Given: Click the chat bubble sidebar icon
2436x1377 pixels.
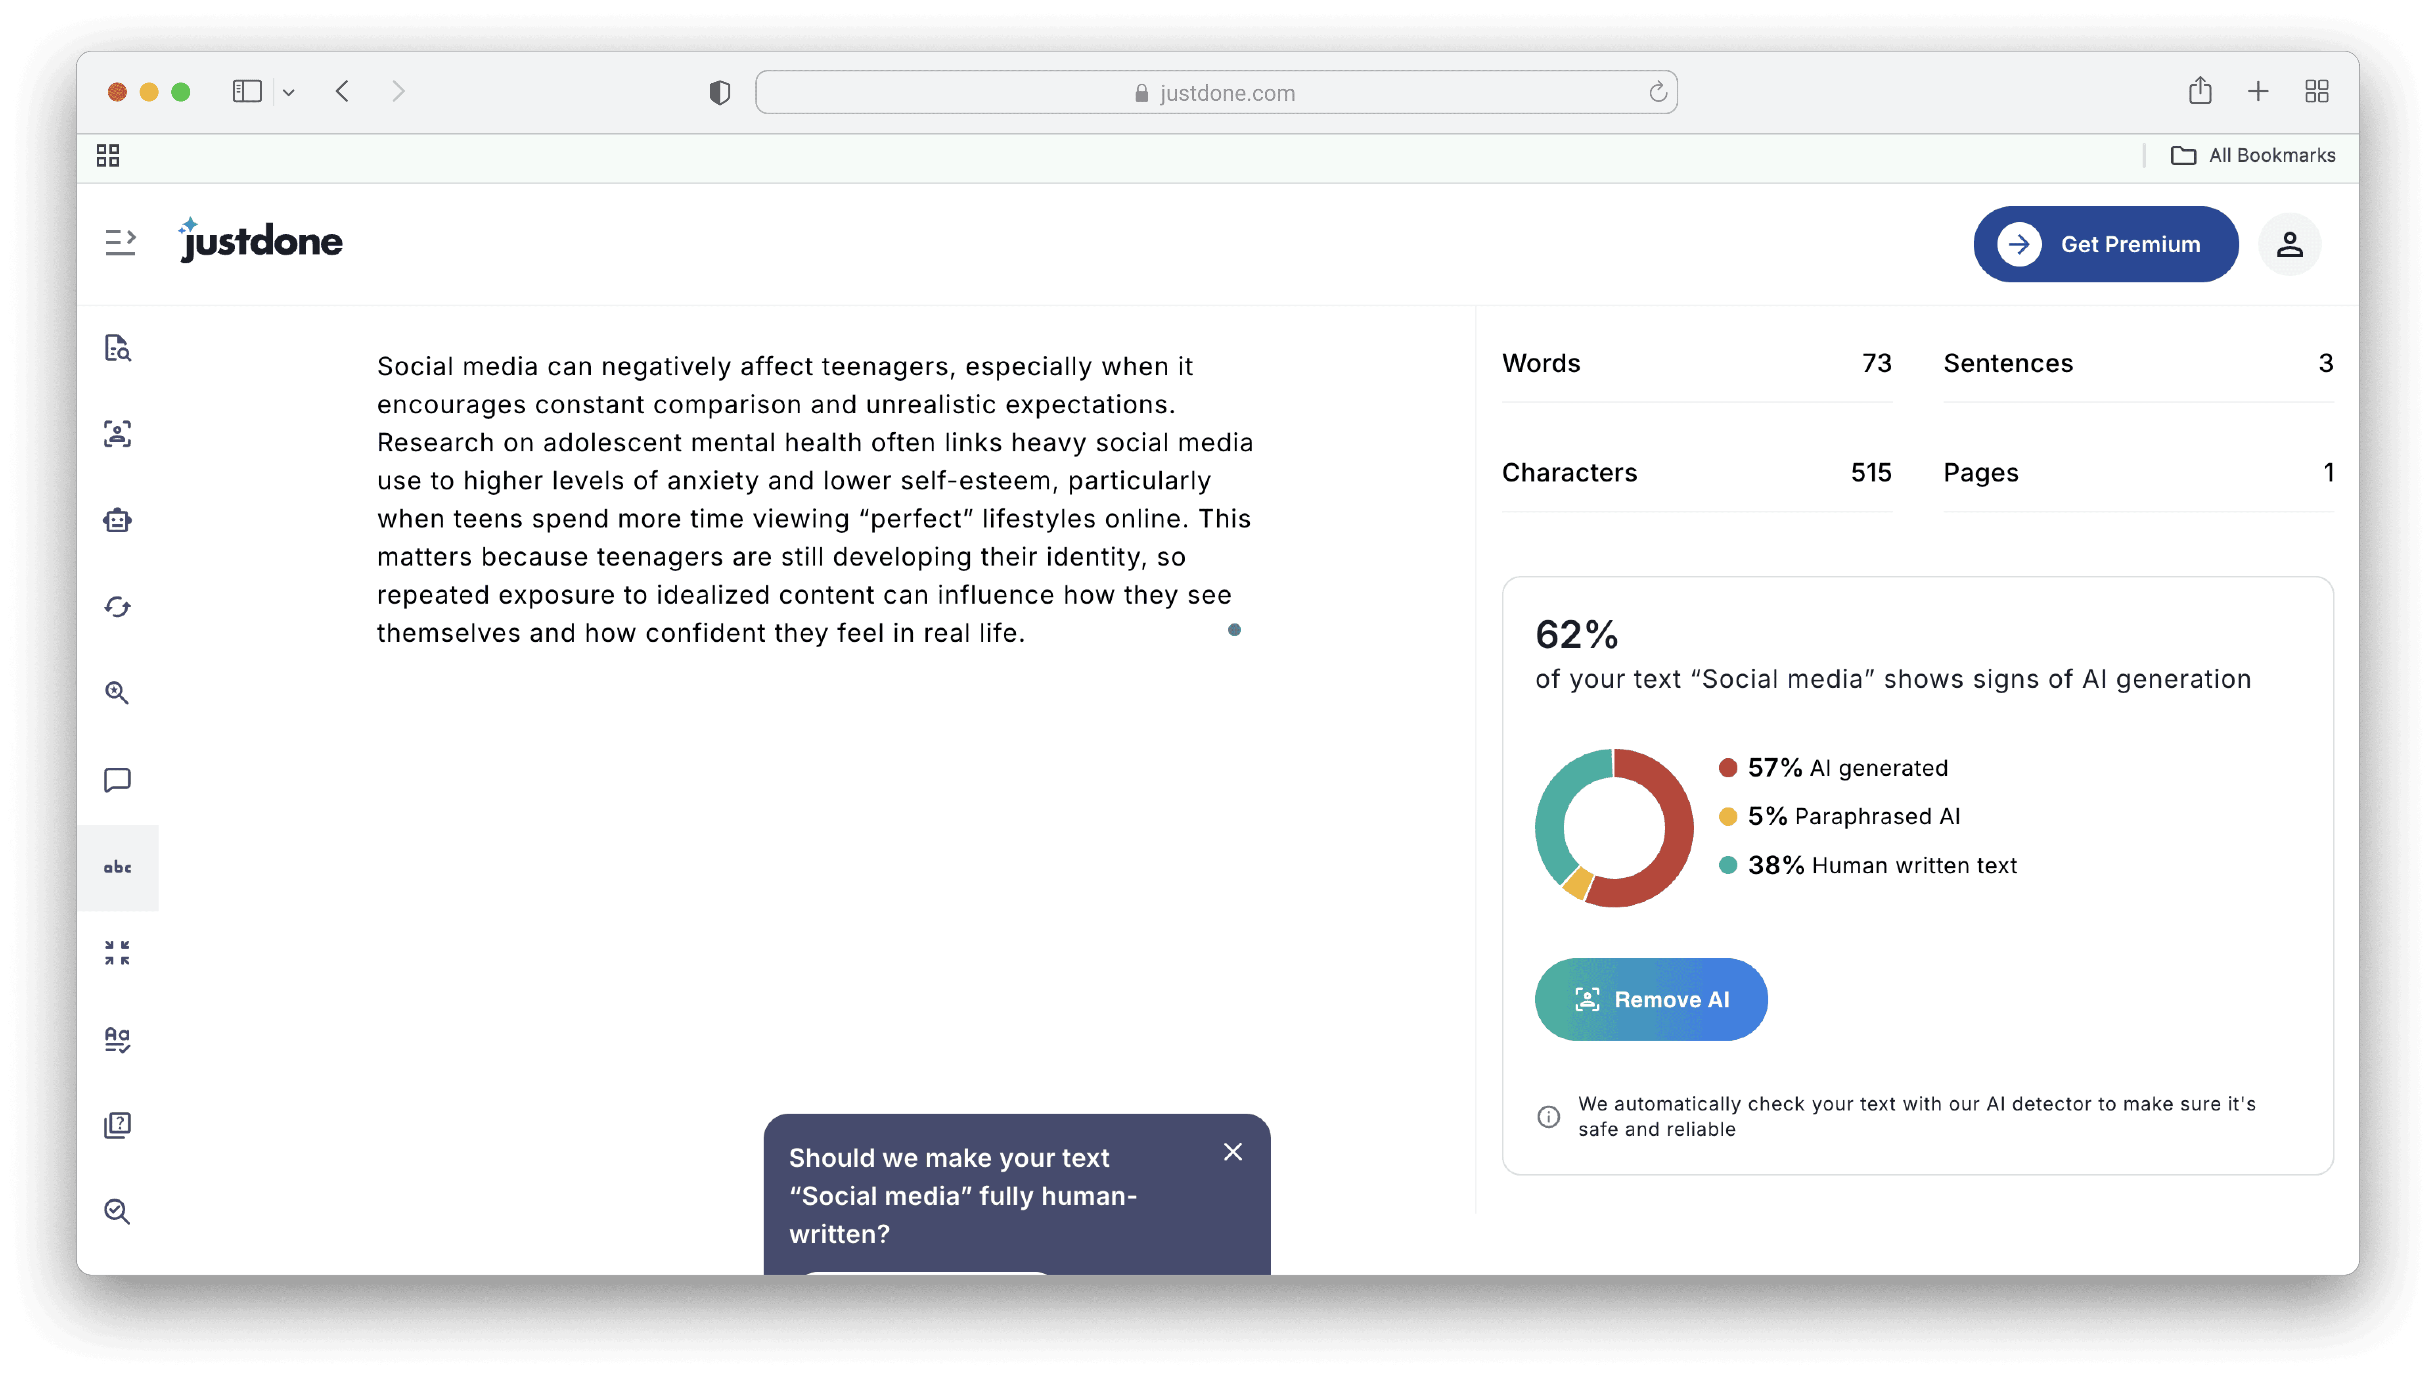Looking at the screenshot, I should (117, 780).
